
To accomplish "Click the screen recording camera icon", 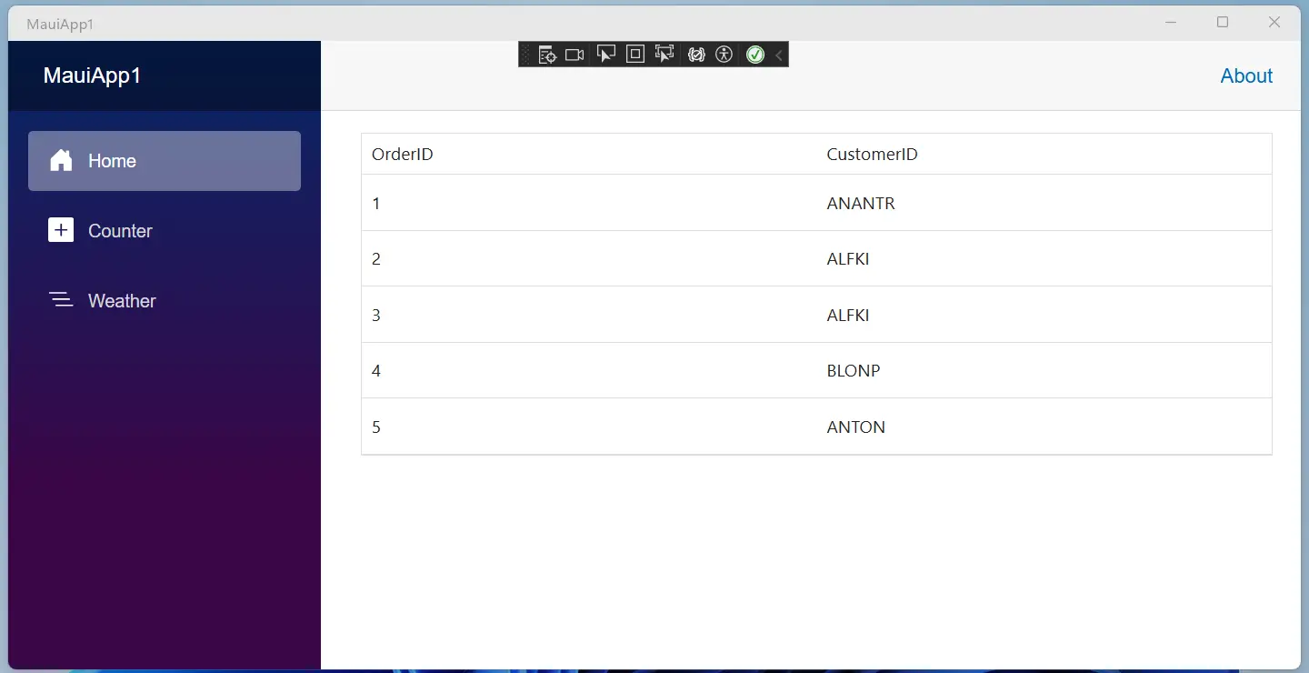I will click(574, 54).
